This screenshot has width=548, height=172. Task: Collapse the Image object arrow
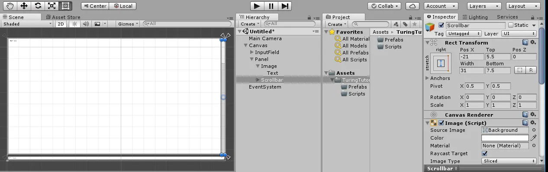coord(258,66)
